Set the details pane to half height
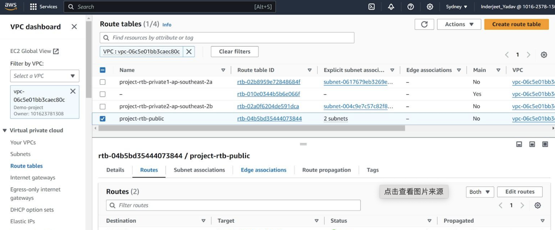This screenshot has height=230, width=555. [532, 144]
